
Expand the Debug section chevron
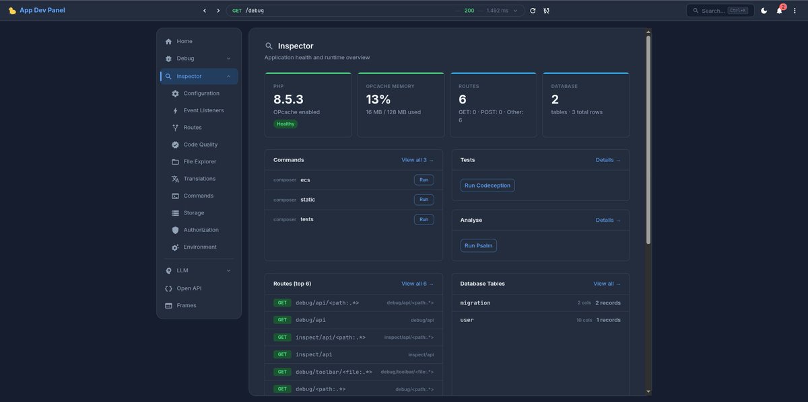point(228,58)
